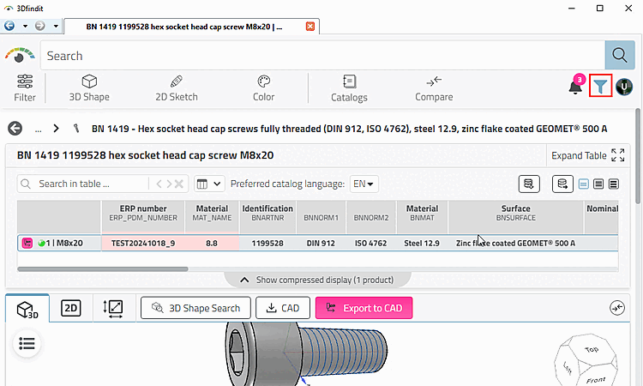Click the 3D screw model preview
The height and width of the screenshot is (386, 643).
click(305, 353)
